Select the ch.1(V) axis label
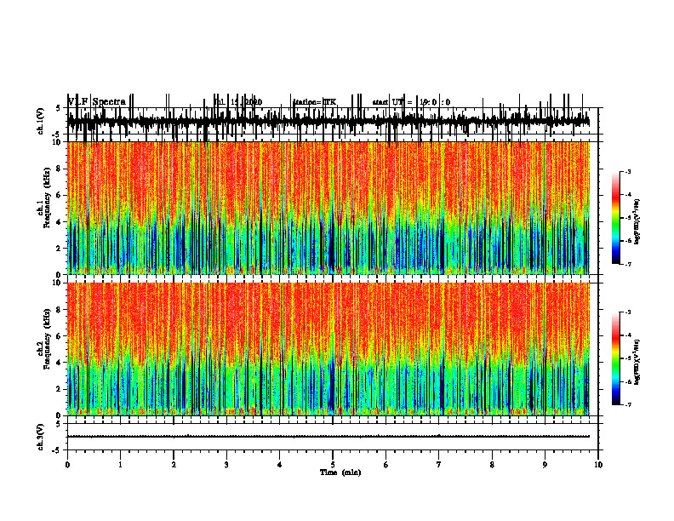The width and height of the screenshot is (674, 521). pyautogui.click(x=40, y=121)
